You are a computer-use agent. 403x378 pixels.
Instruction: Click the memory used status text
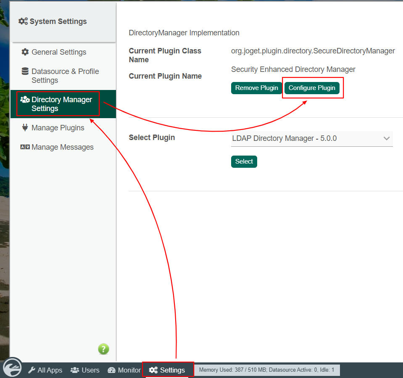coord(266,370)
